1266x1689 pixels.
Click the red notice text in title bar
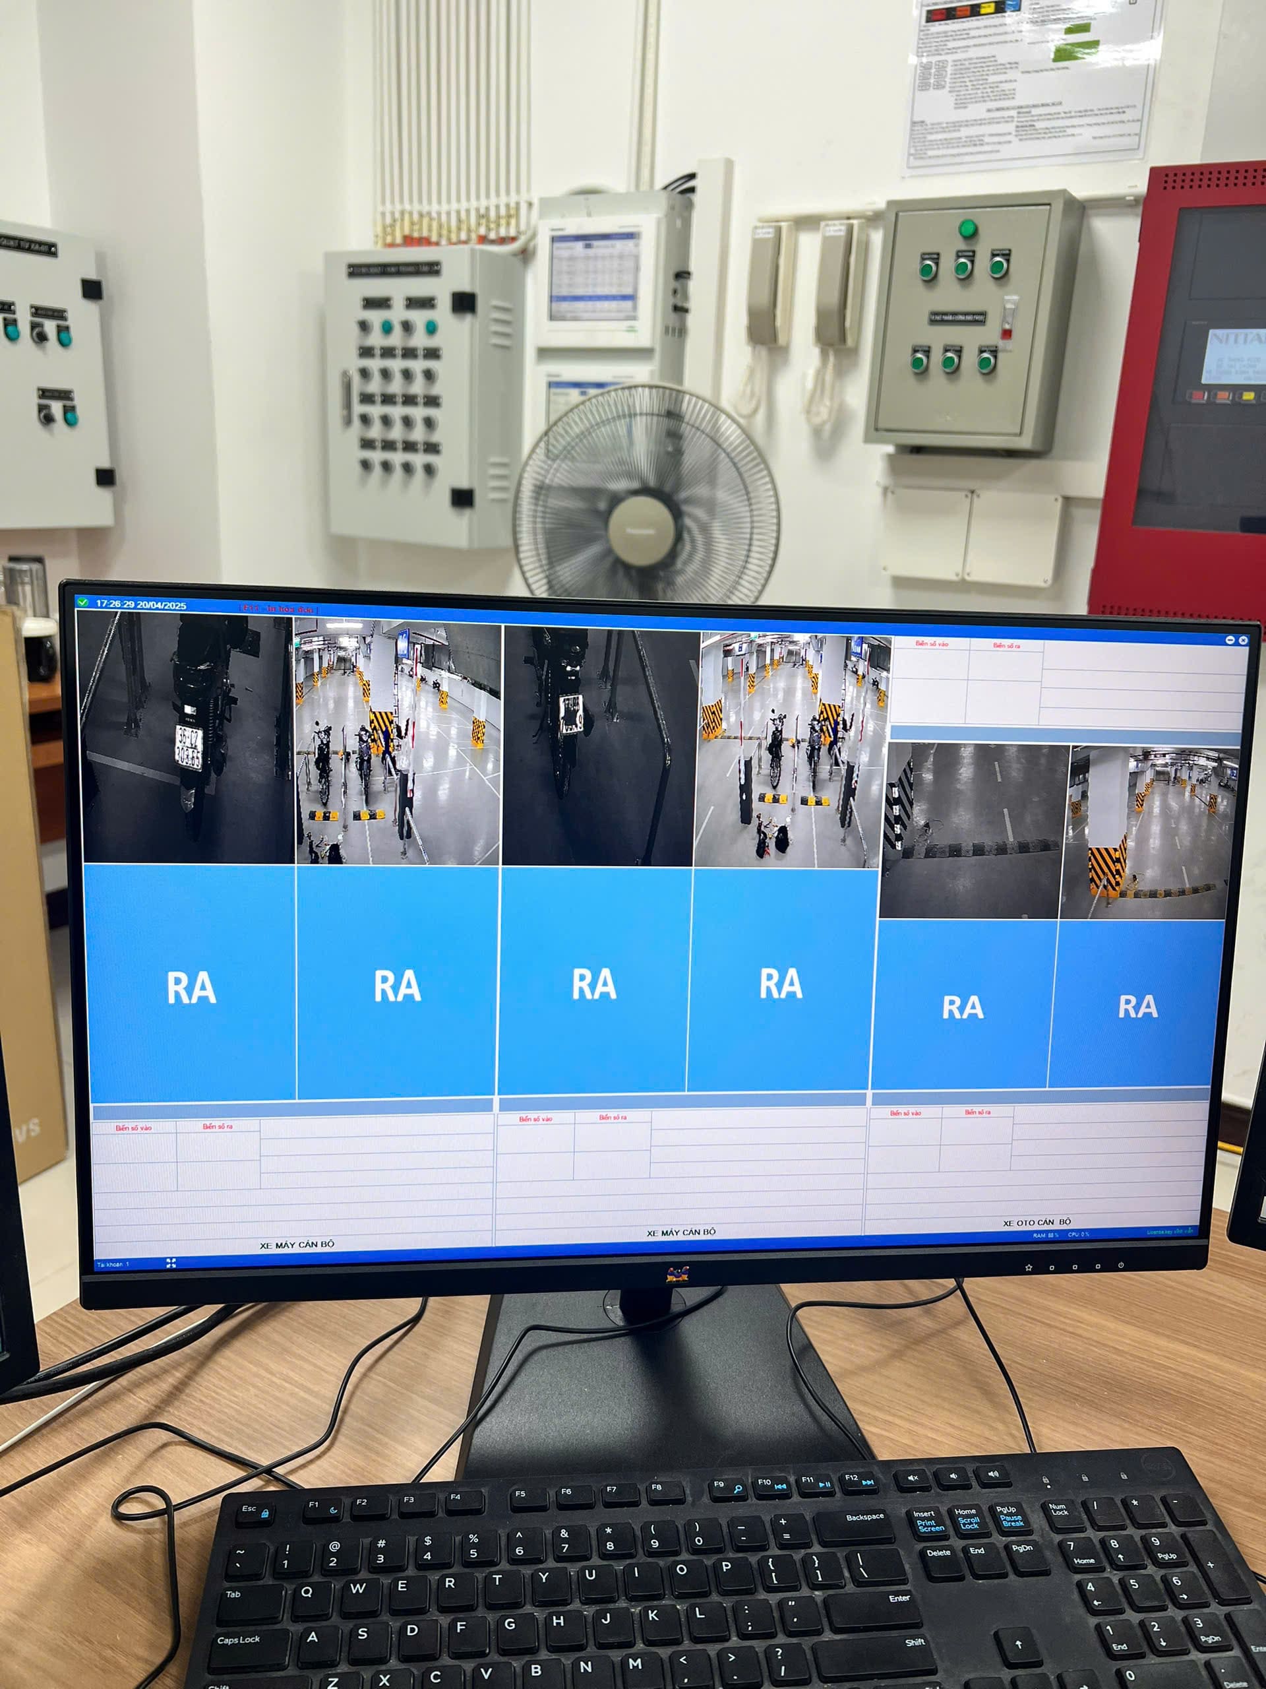point(278,608)
